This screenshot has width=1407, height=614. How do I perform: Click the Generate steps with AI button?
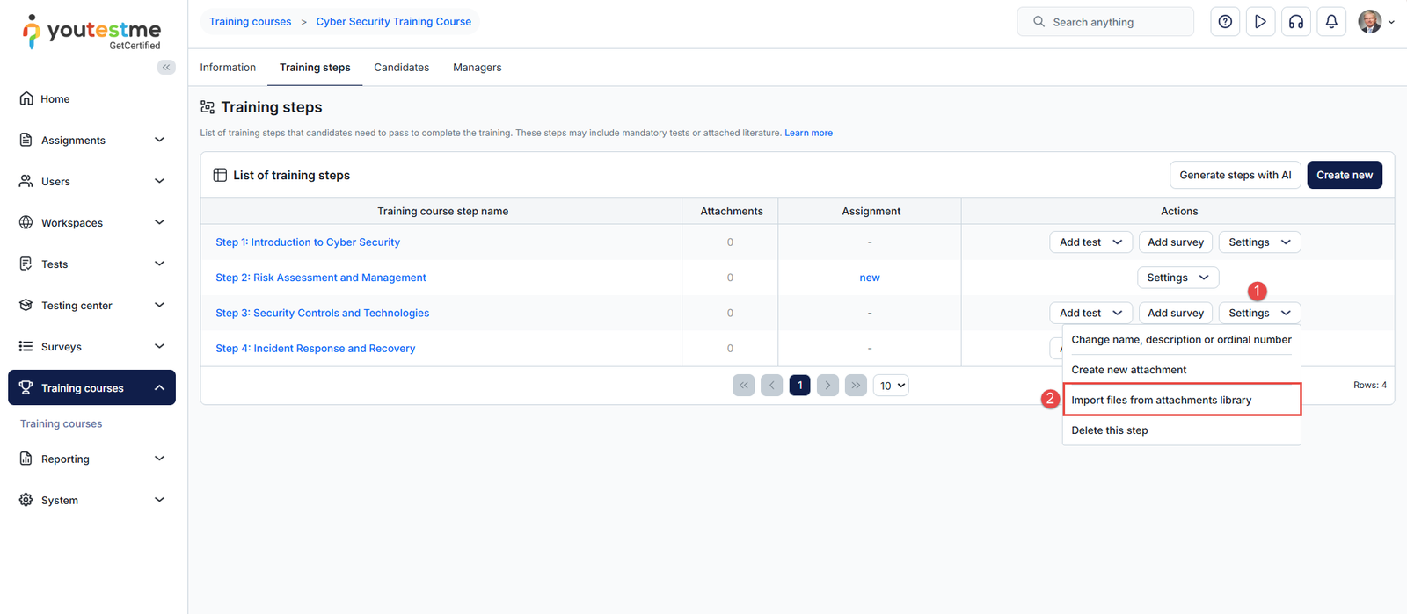[1235, 175]
